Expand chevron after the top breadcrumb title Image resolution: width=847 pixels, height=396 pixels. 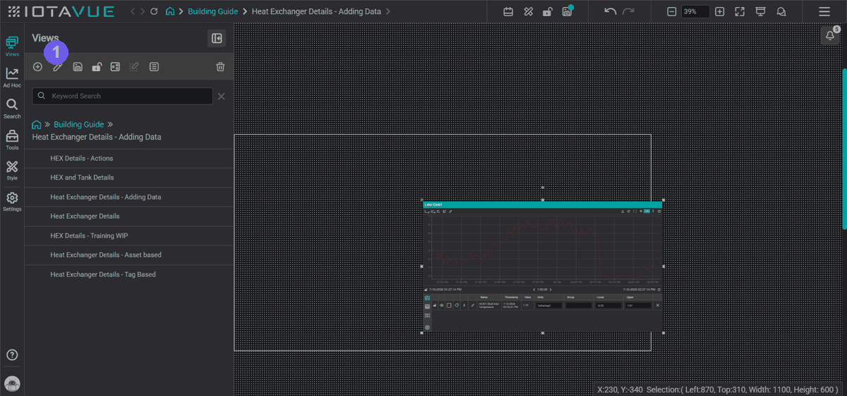388,12
